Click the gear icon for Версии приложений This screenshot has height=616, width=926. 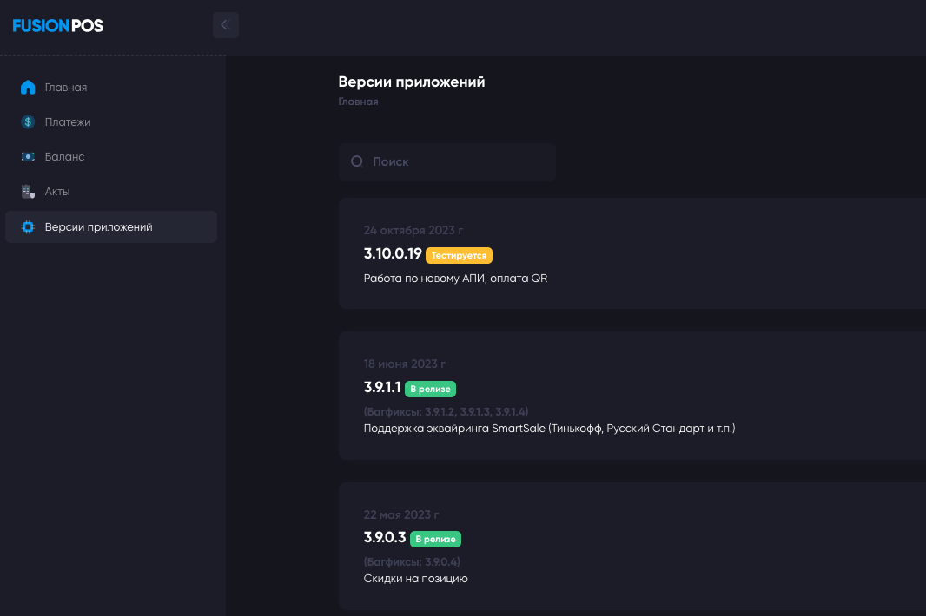[x=28, y=226]
